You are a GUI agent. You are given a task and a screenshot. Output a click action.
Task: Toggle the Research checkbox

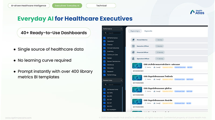coord(105,72)
